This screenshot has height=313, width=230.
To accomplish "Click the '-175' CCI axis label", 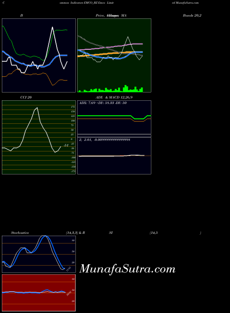I will 73,171.
